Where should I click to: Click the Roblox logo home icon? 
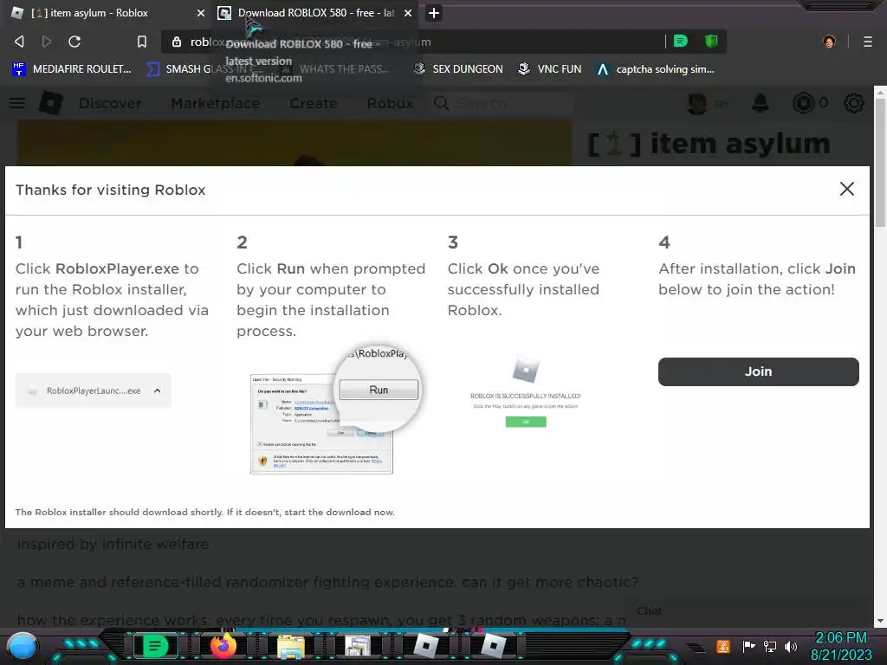[51, 103]
